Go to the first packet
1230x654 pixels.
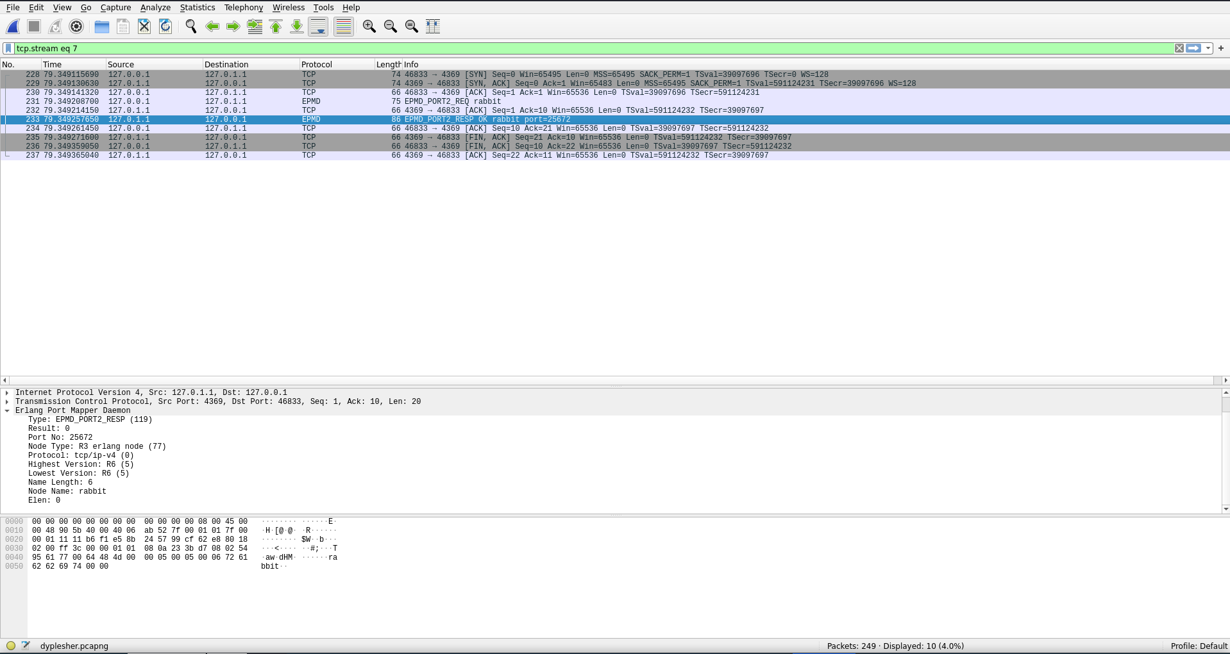276,26
